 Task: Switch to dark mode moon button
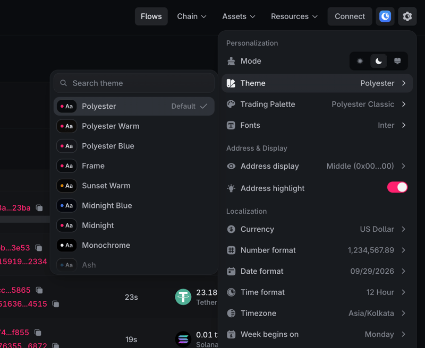(x=379, y=61)
